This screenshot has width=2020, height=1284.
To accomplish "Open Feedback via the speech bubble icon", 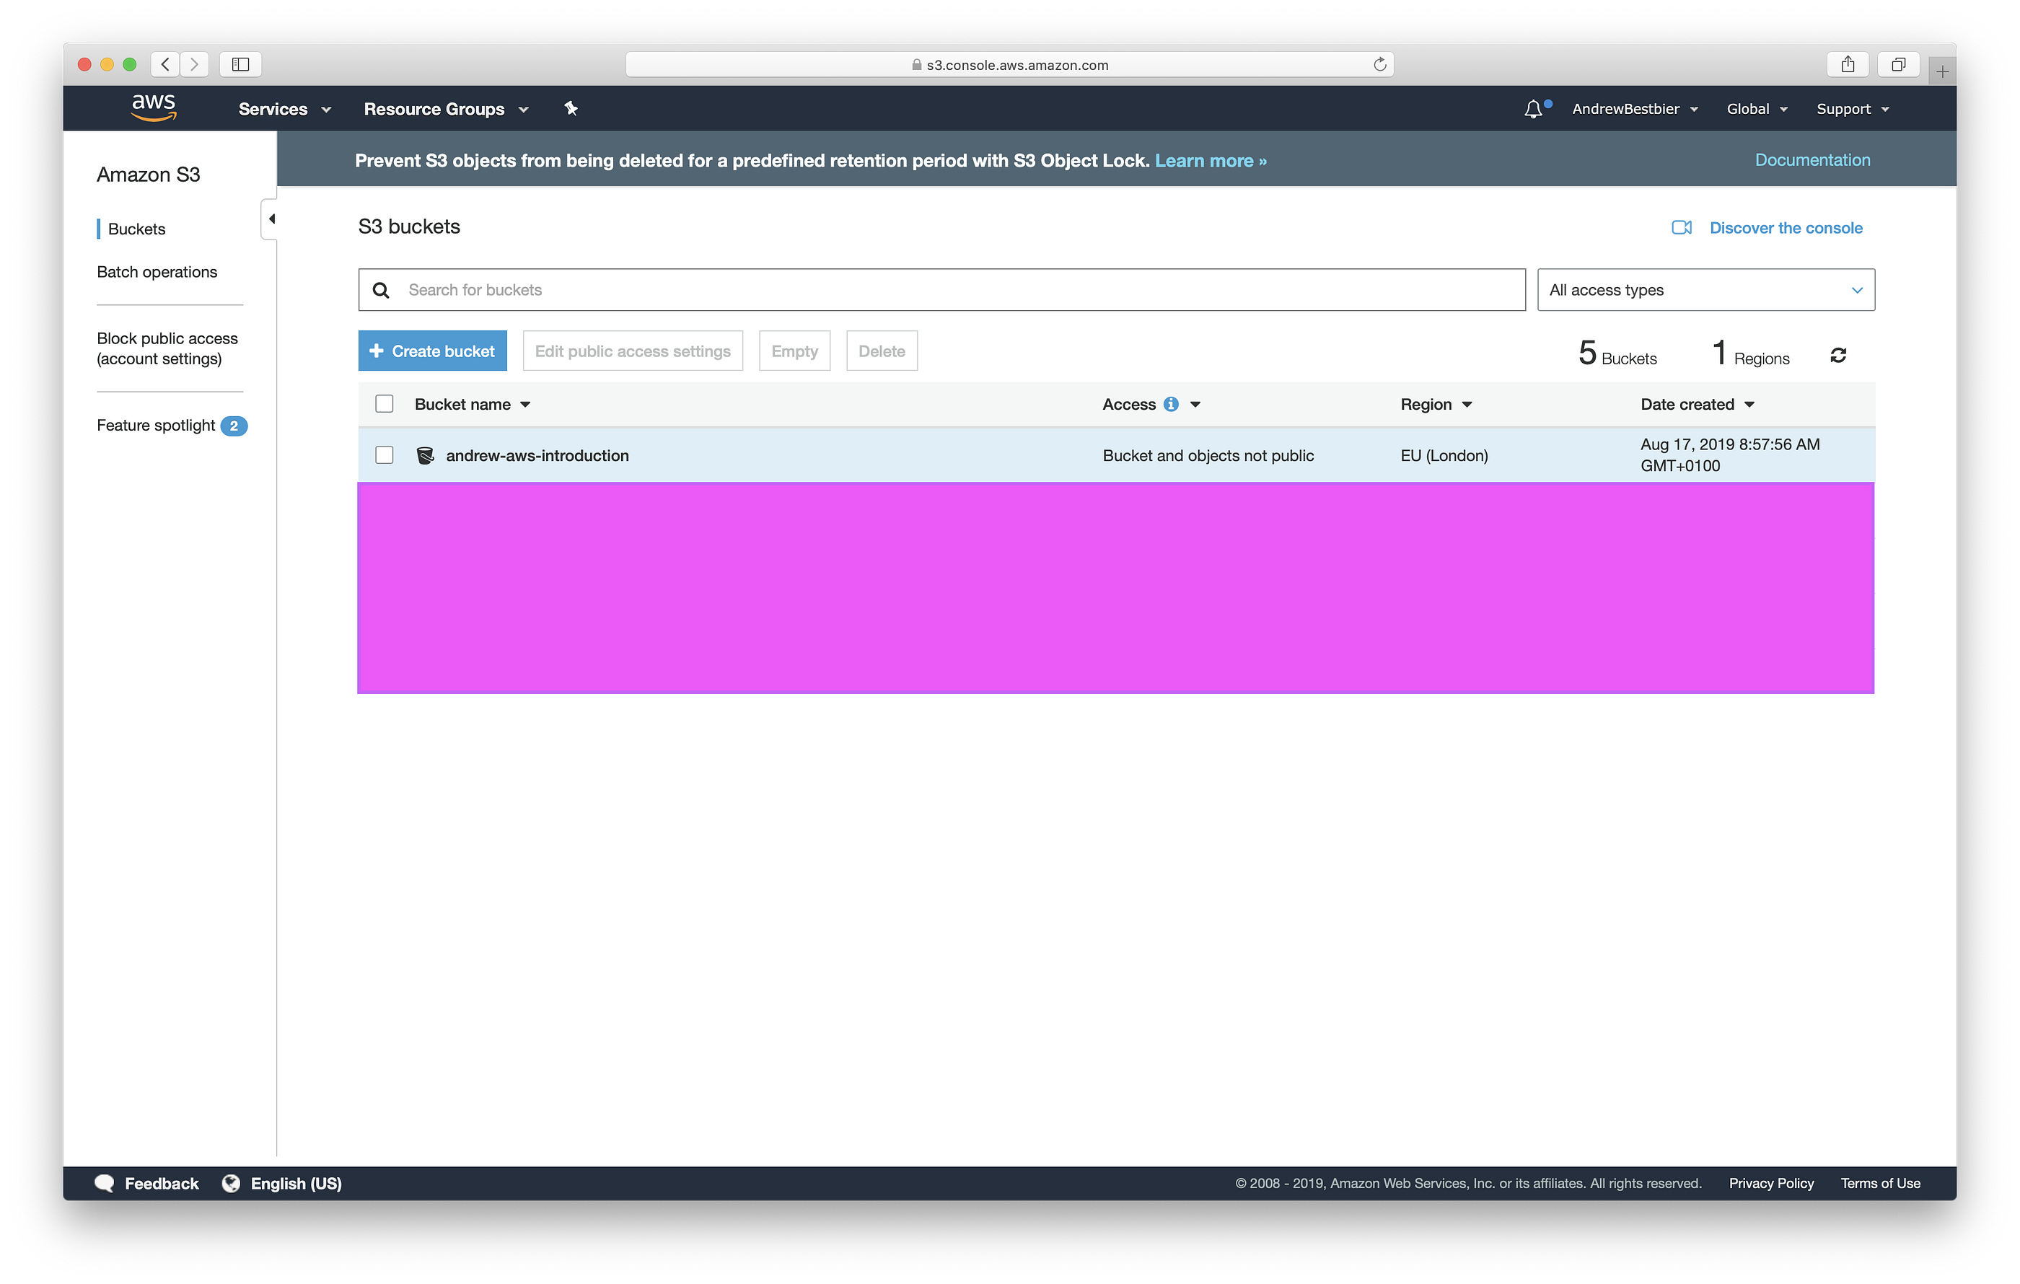I will pos(106,1183).
